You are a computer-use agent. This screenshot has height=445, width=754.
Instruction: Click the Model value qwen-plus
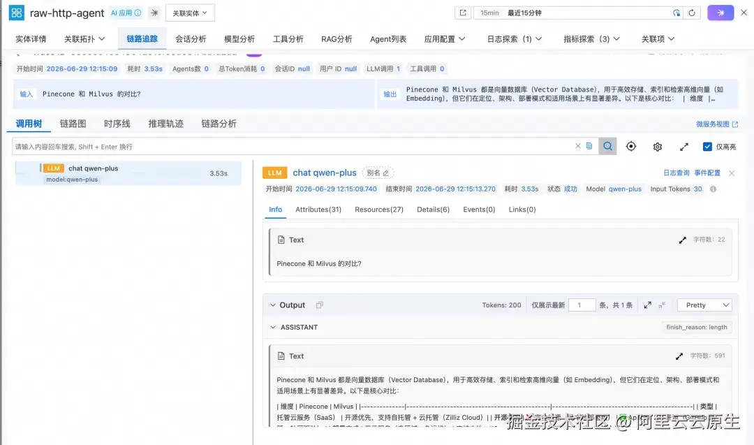pos(625,189)
